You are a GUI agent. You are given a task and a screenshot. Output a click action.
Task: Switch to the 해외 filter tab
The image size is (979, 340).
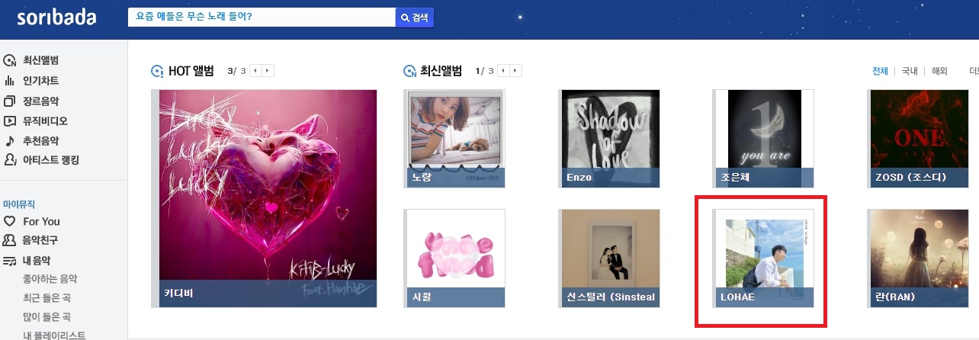point(939,71)
